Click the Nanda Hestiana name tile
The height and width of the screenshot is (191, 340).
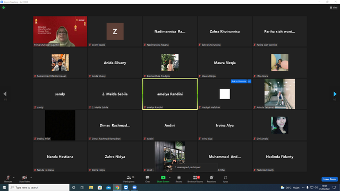tap(60, 157)
